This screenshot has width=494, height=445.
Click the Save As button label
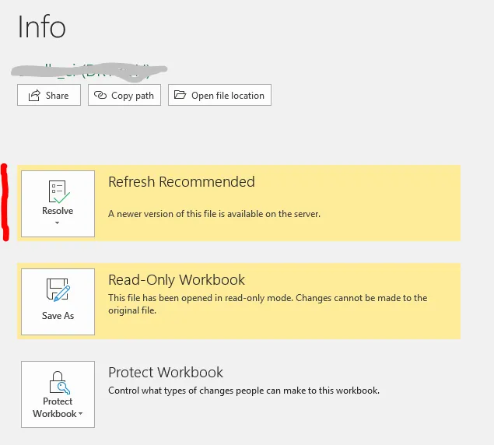(x=58, y=316)
